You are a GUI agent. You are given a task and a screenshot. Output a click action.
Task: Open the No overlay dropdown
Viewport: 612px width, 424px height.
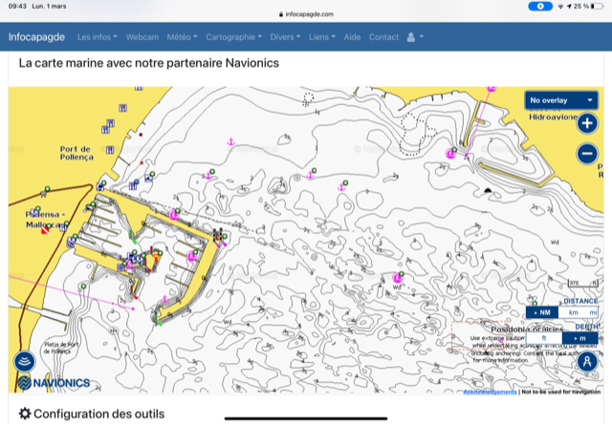pyautogui.click(x=561, y=100)
